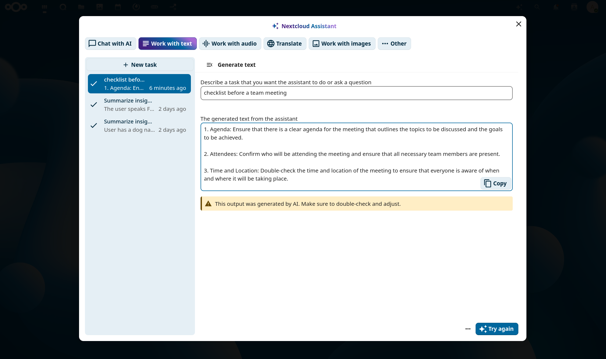Viewport: 606px width, 359px height.
Task: Click the Nextcloud logo in top bar
Action: click(16, 7)
